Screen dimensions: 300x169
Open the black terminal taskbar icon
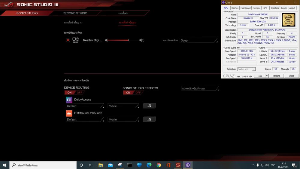tap(129, 165)
